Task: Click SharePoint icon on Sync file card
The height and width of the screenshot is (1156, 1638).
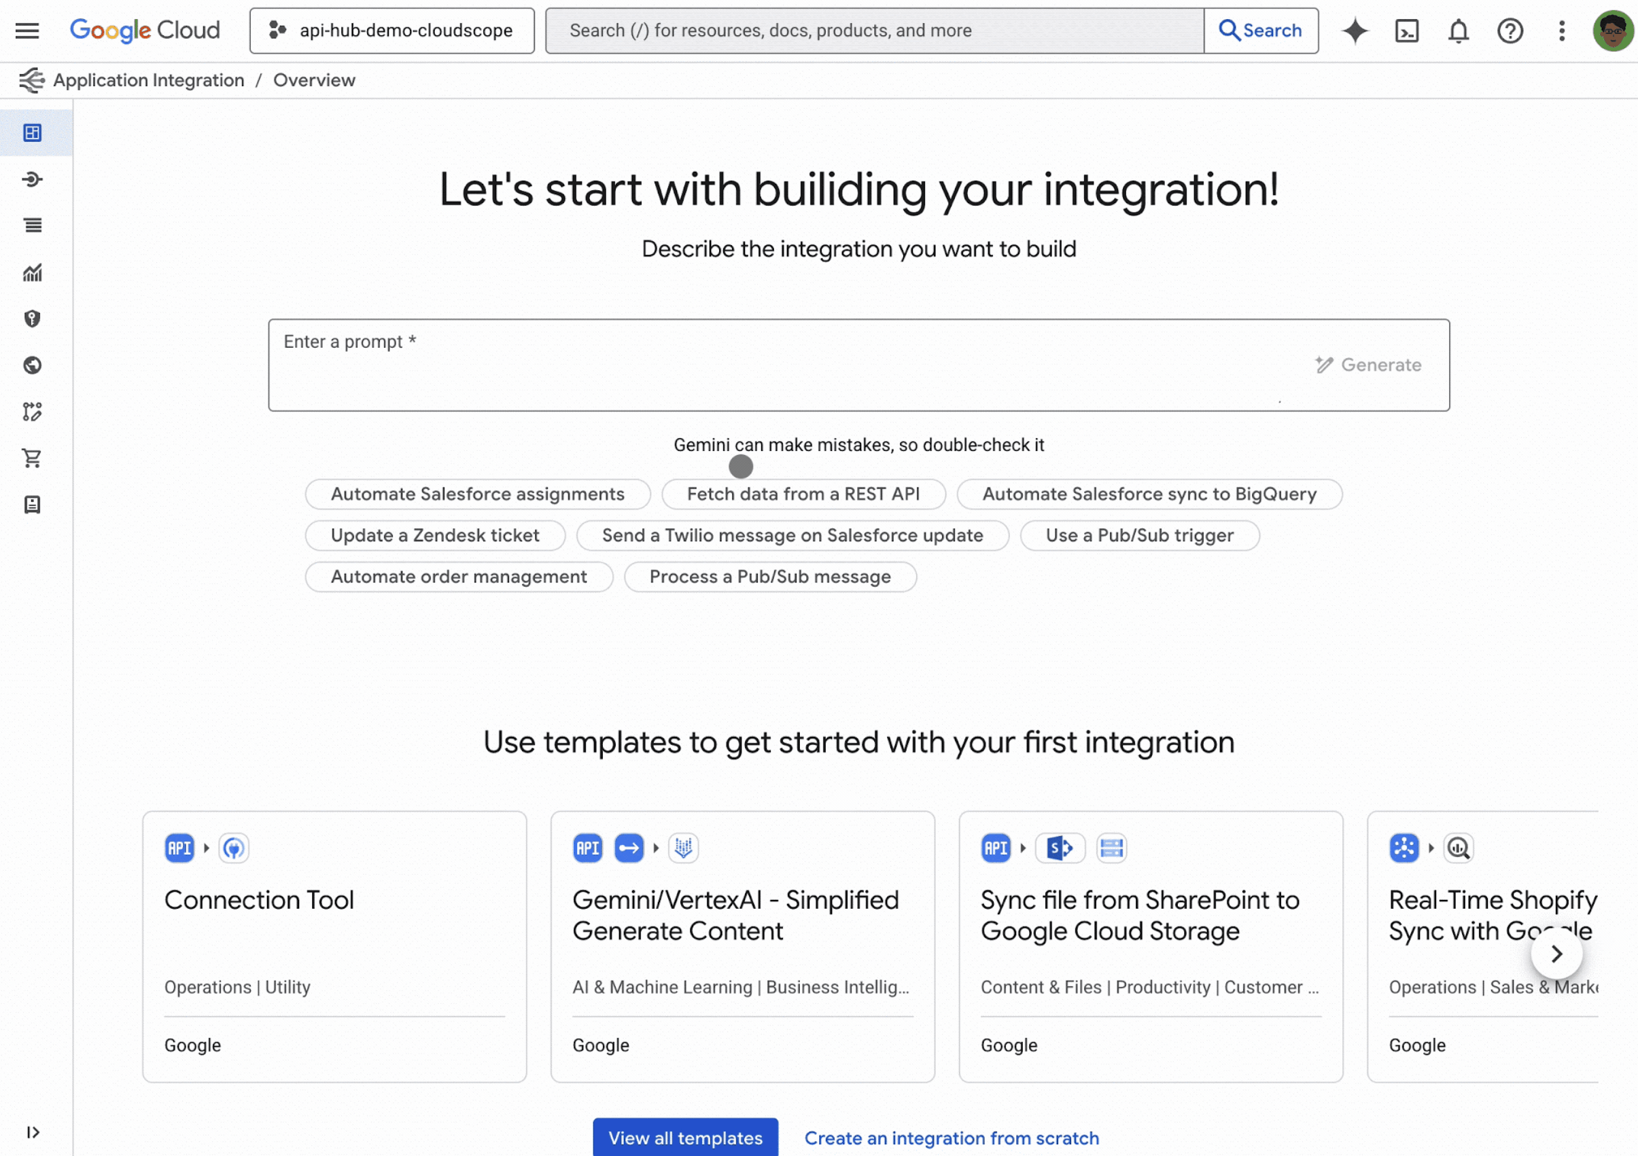Action: [x=1060, y=848]
